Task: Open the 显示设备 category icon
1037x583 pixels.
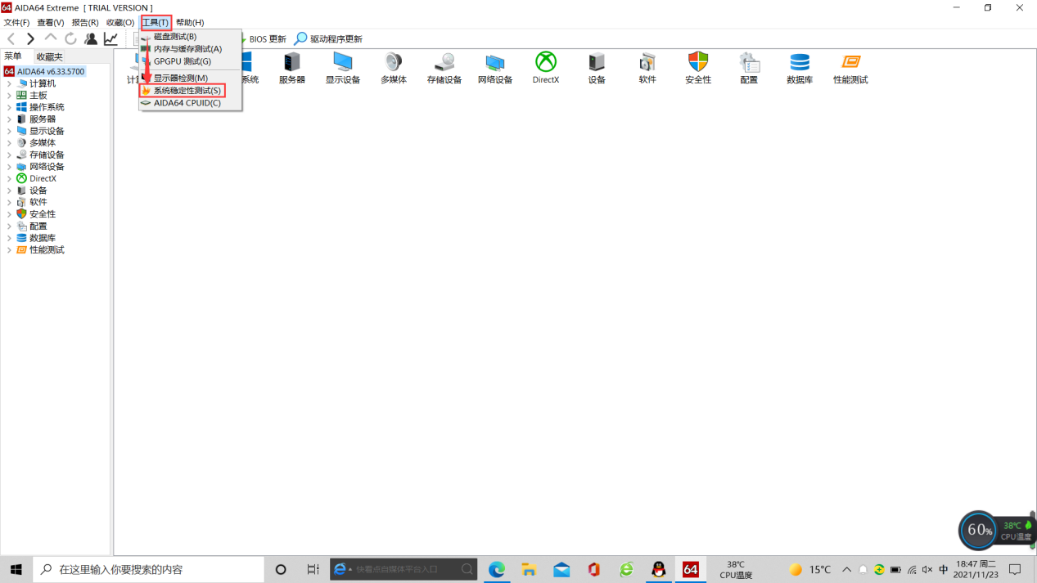Action: click(x=343, y=68)
